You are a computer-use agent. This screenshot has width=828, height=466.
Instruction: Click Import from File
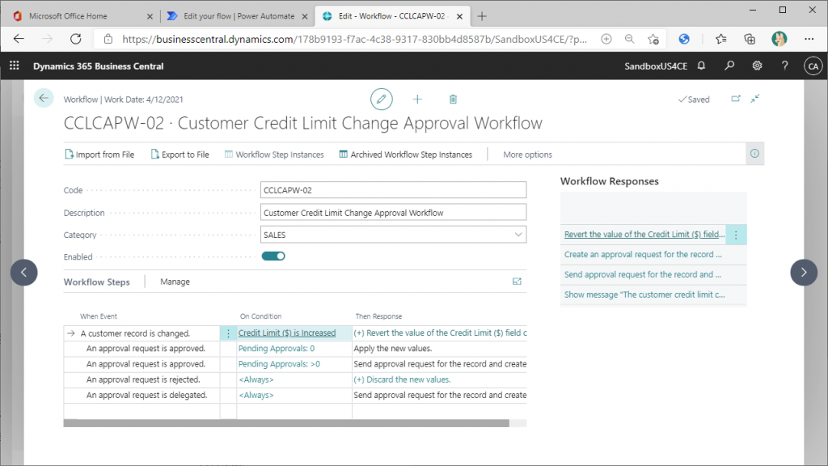click(x=99, y=155)
